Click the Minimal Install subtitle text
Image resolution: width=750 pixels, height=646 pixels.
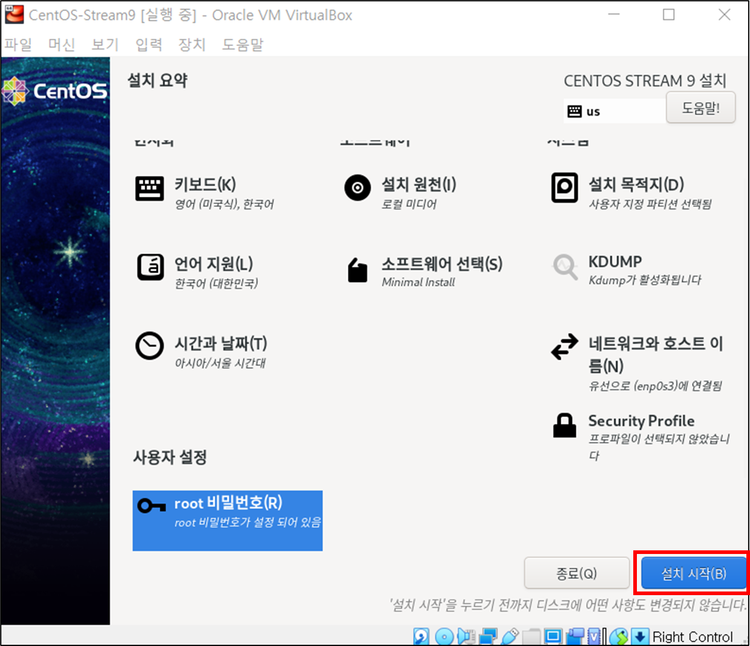[x=418, y=282]
